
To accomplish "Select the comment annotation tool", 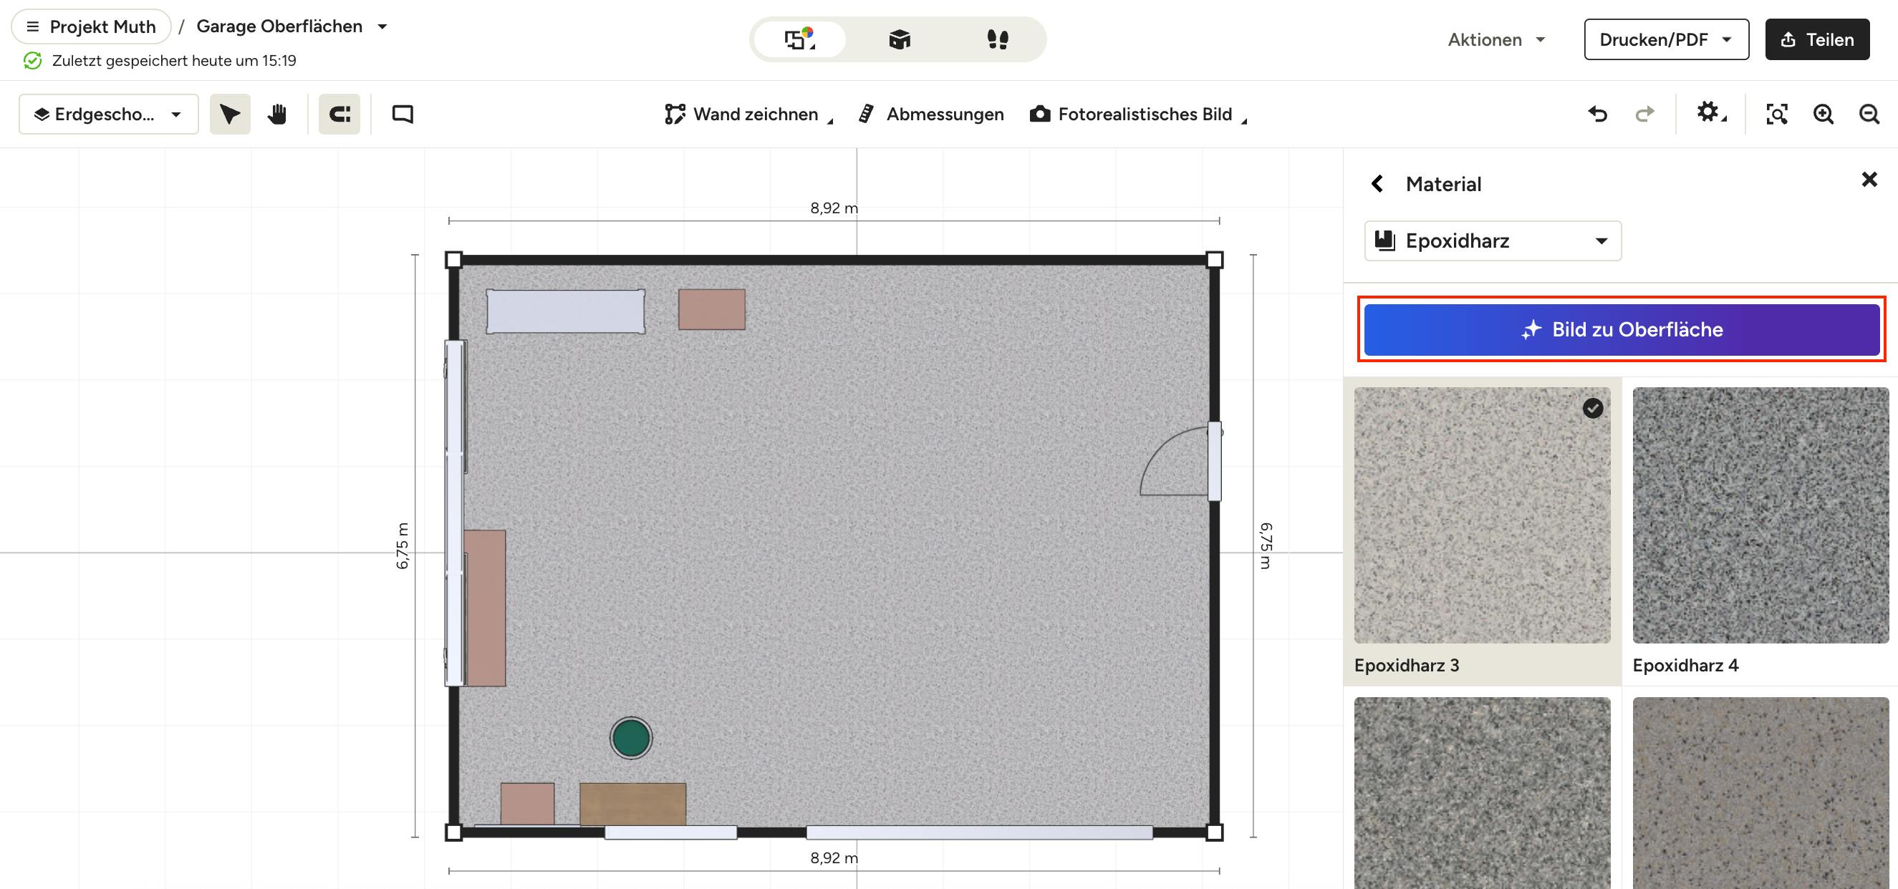I will pyautogui.click(x=403, y=114).
